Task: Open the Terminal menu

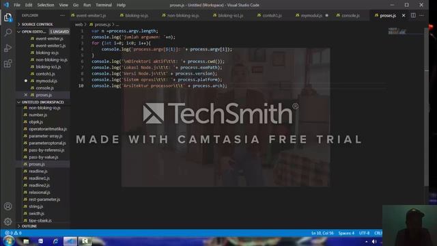Action: (103, 5)
